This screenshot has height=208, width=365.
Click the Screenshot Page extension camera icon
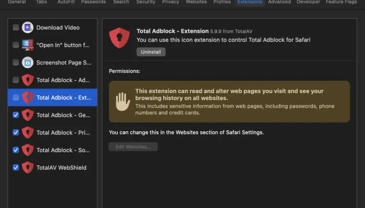pyautogui.click(x=28, y=62)
